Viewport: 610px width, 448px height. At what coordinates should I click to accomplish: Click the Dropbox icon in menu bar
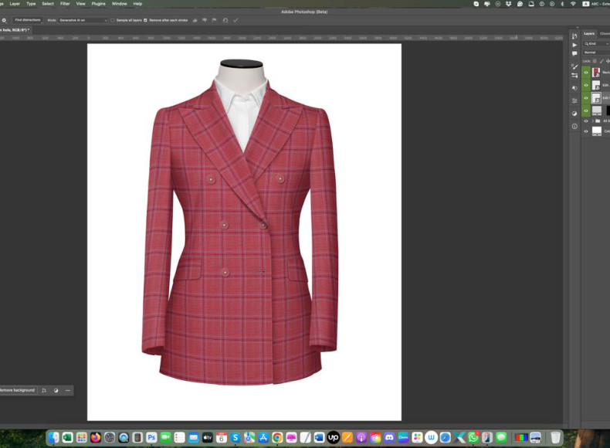tap(509, 4)
